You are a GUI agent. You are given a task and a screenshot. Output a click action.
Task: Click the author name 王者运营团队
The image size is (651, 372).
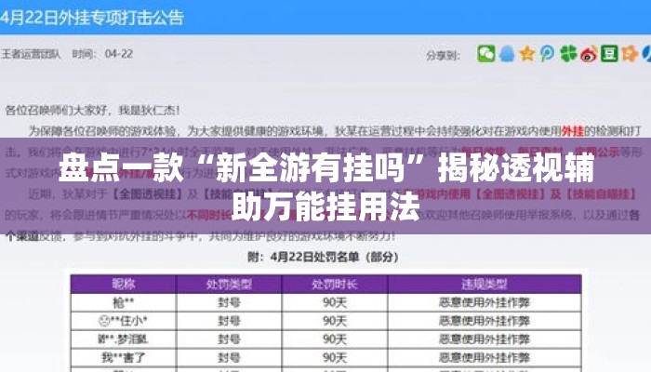(31, 54)
